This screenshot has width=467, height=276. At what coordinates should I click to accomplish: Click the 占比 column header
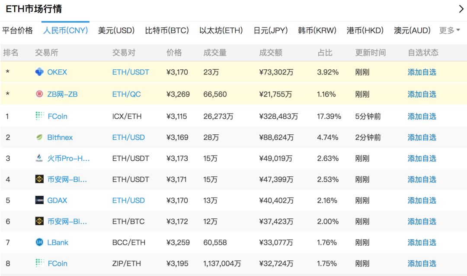325,53
